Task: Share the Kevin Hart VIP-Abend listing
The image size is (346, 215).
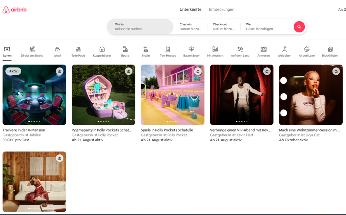Action: click(267, 71)
